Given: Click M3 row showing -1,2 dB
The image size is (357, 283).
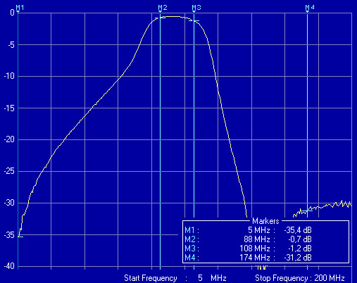Looking at the screenshot, I should (x=248, y=249).
